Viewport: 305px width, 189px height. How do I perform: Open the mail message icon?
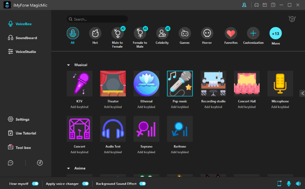tap(265, 5)
